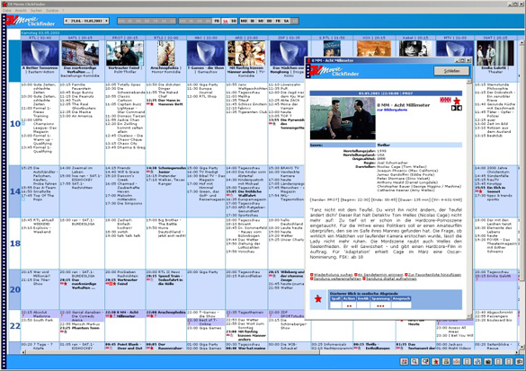Click the 8 MM movie still in dialog
Viewport: 526px width, 371px height.
click(343, 119)
